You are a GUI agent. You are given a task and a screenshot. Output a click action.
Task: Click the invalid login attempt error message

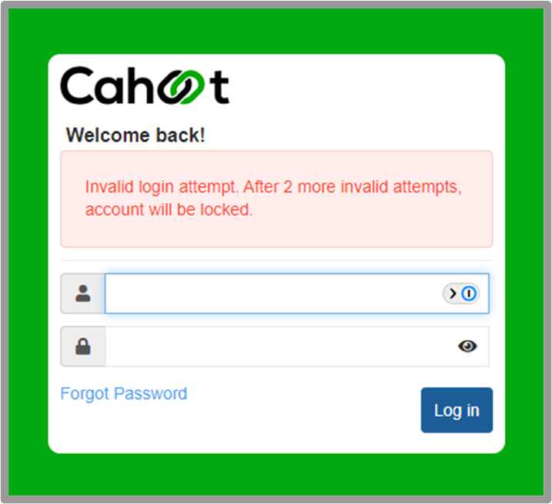coord(273,199)
